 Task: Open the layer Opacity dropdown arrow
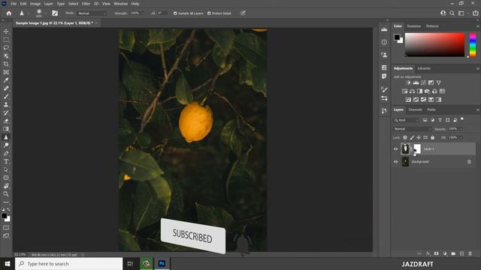tap(461, 129)
